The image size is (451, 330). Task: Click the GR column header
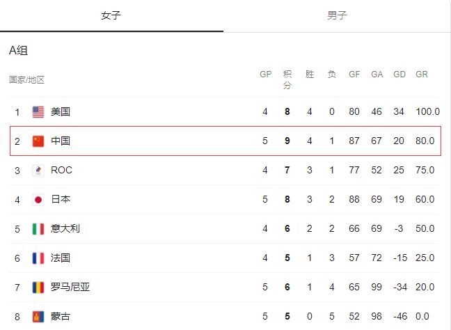(x=422, y=74)
